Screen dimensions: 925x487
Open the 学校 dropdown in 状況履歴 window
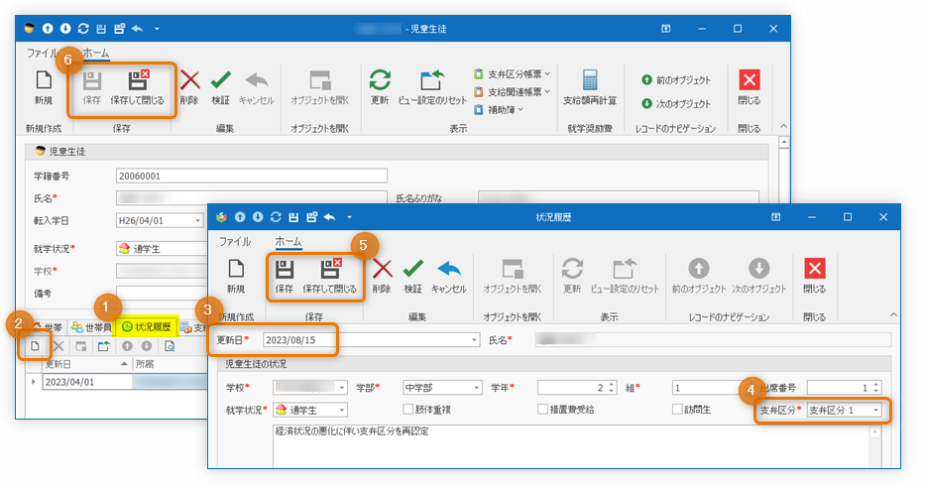pyautogui.click(x=342, y=388)
